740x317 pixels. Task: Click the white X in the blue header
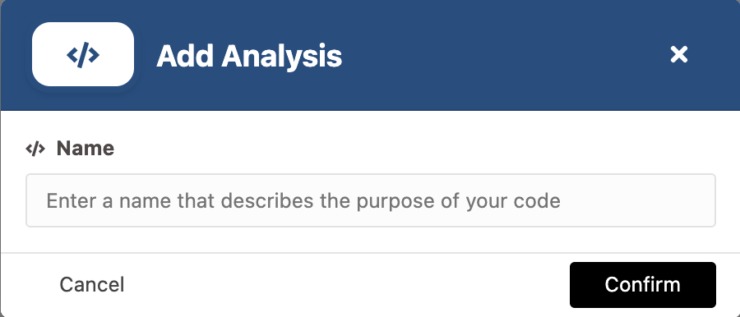[678, 55]
